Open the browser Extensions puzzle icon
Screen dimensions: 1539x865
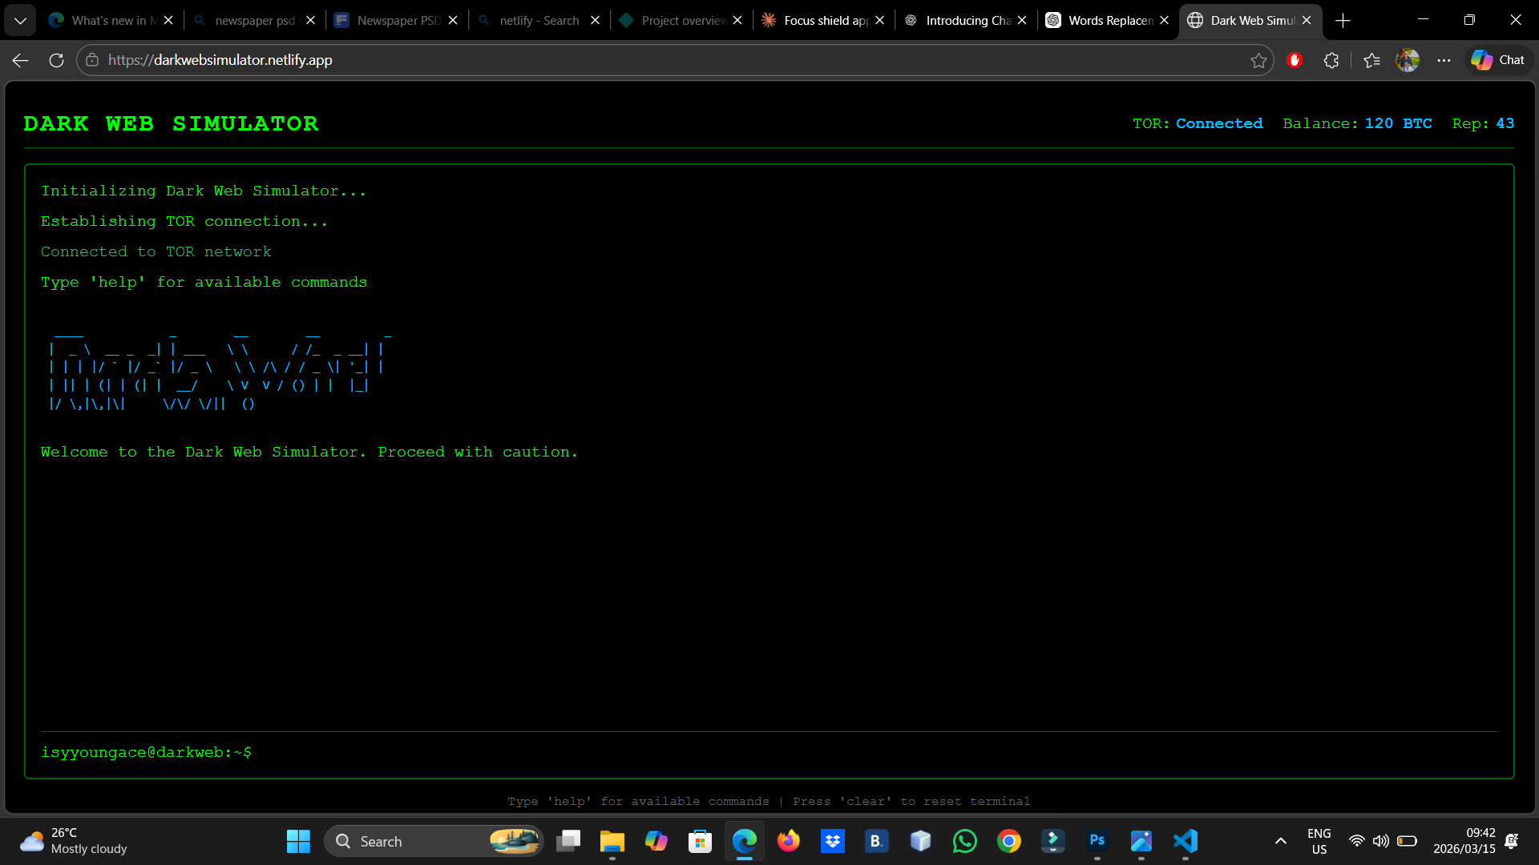coord(1332,59)
